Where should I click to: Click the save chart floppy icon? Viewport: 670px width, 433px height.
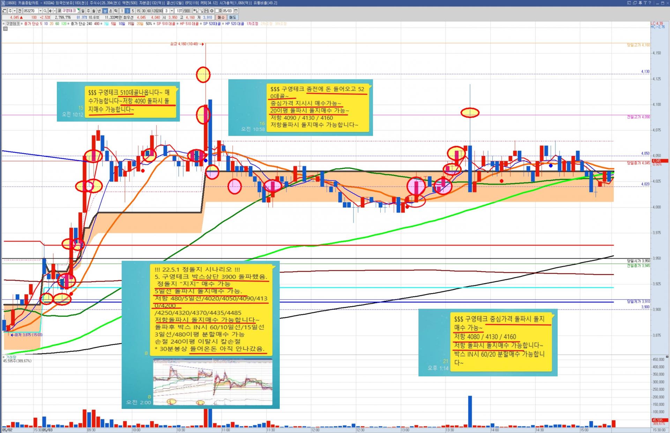tap(206, 11)
